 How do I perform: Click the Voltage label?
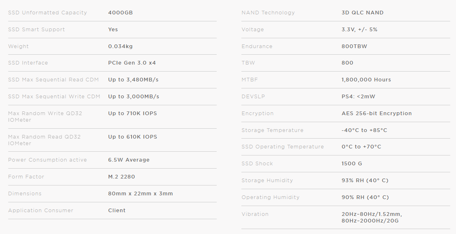pyautogui.click(x=252, y=30)
